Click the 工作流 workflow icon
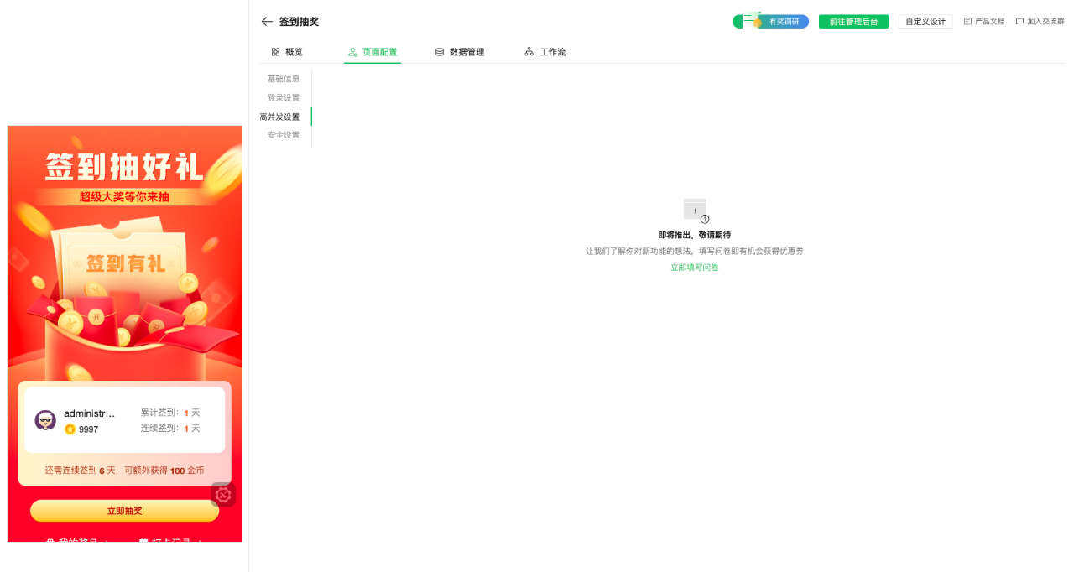1074x572 pixels. point(529,52)
